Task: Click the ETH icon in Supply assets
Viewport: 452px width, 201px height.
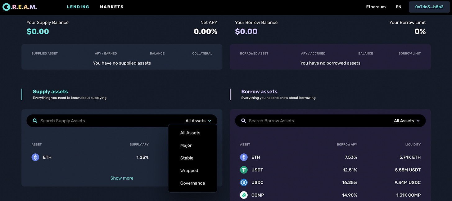Action: tap(35, 157)
